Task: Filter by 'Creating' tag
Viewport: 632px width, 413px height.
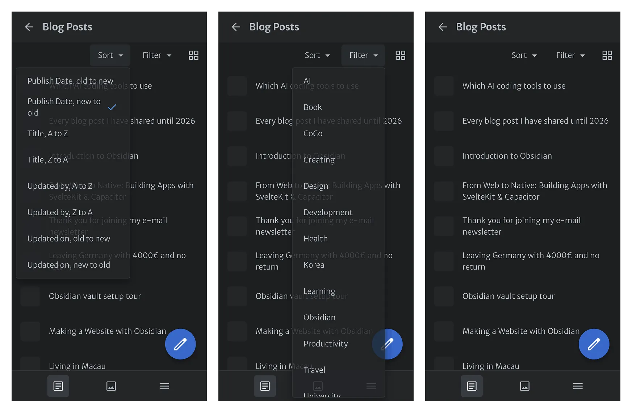Action: click(339, 159)
